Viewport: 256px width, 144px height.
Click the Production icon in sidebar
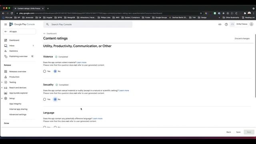point(6,77)
